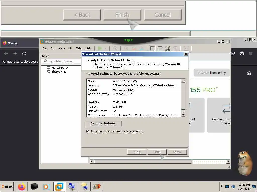
Task: Click the settings list vertical scrollbar thumb
Action: click(183, 96)
